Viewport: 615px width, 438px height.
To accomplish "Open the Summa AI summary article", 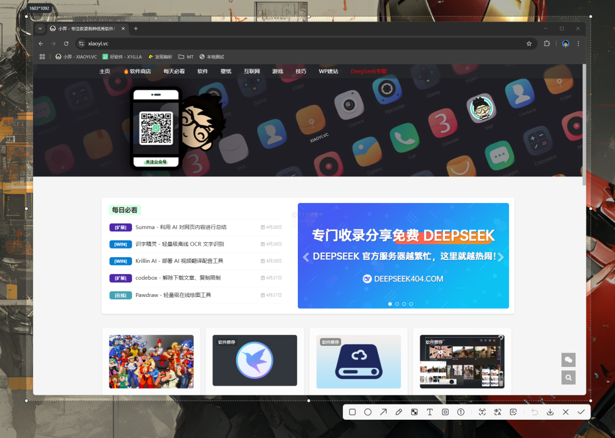I will (181, 227).
